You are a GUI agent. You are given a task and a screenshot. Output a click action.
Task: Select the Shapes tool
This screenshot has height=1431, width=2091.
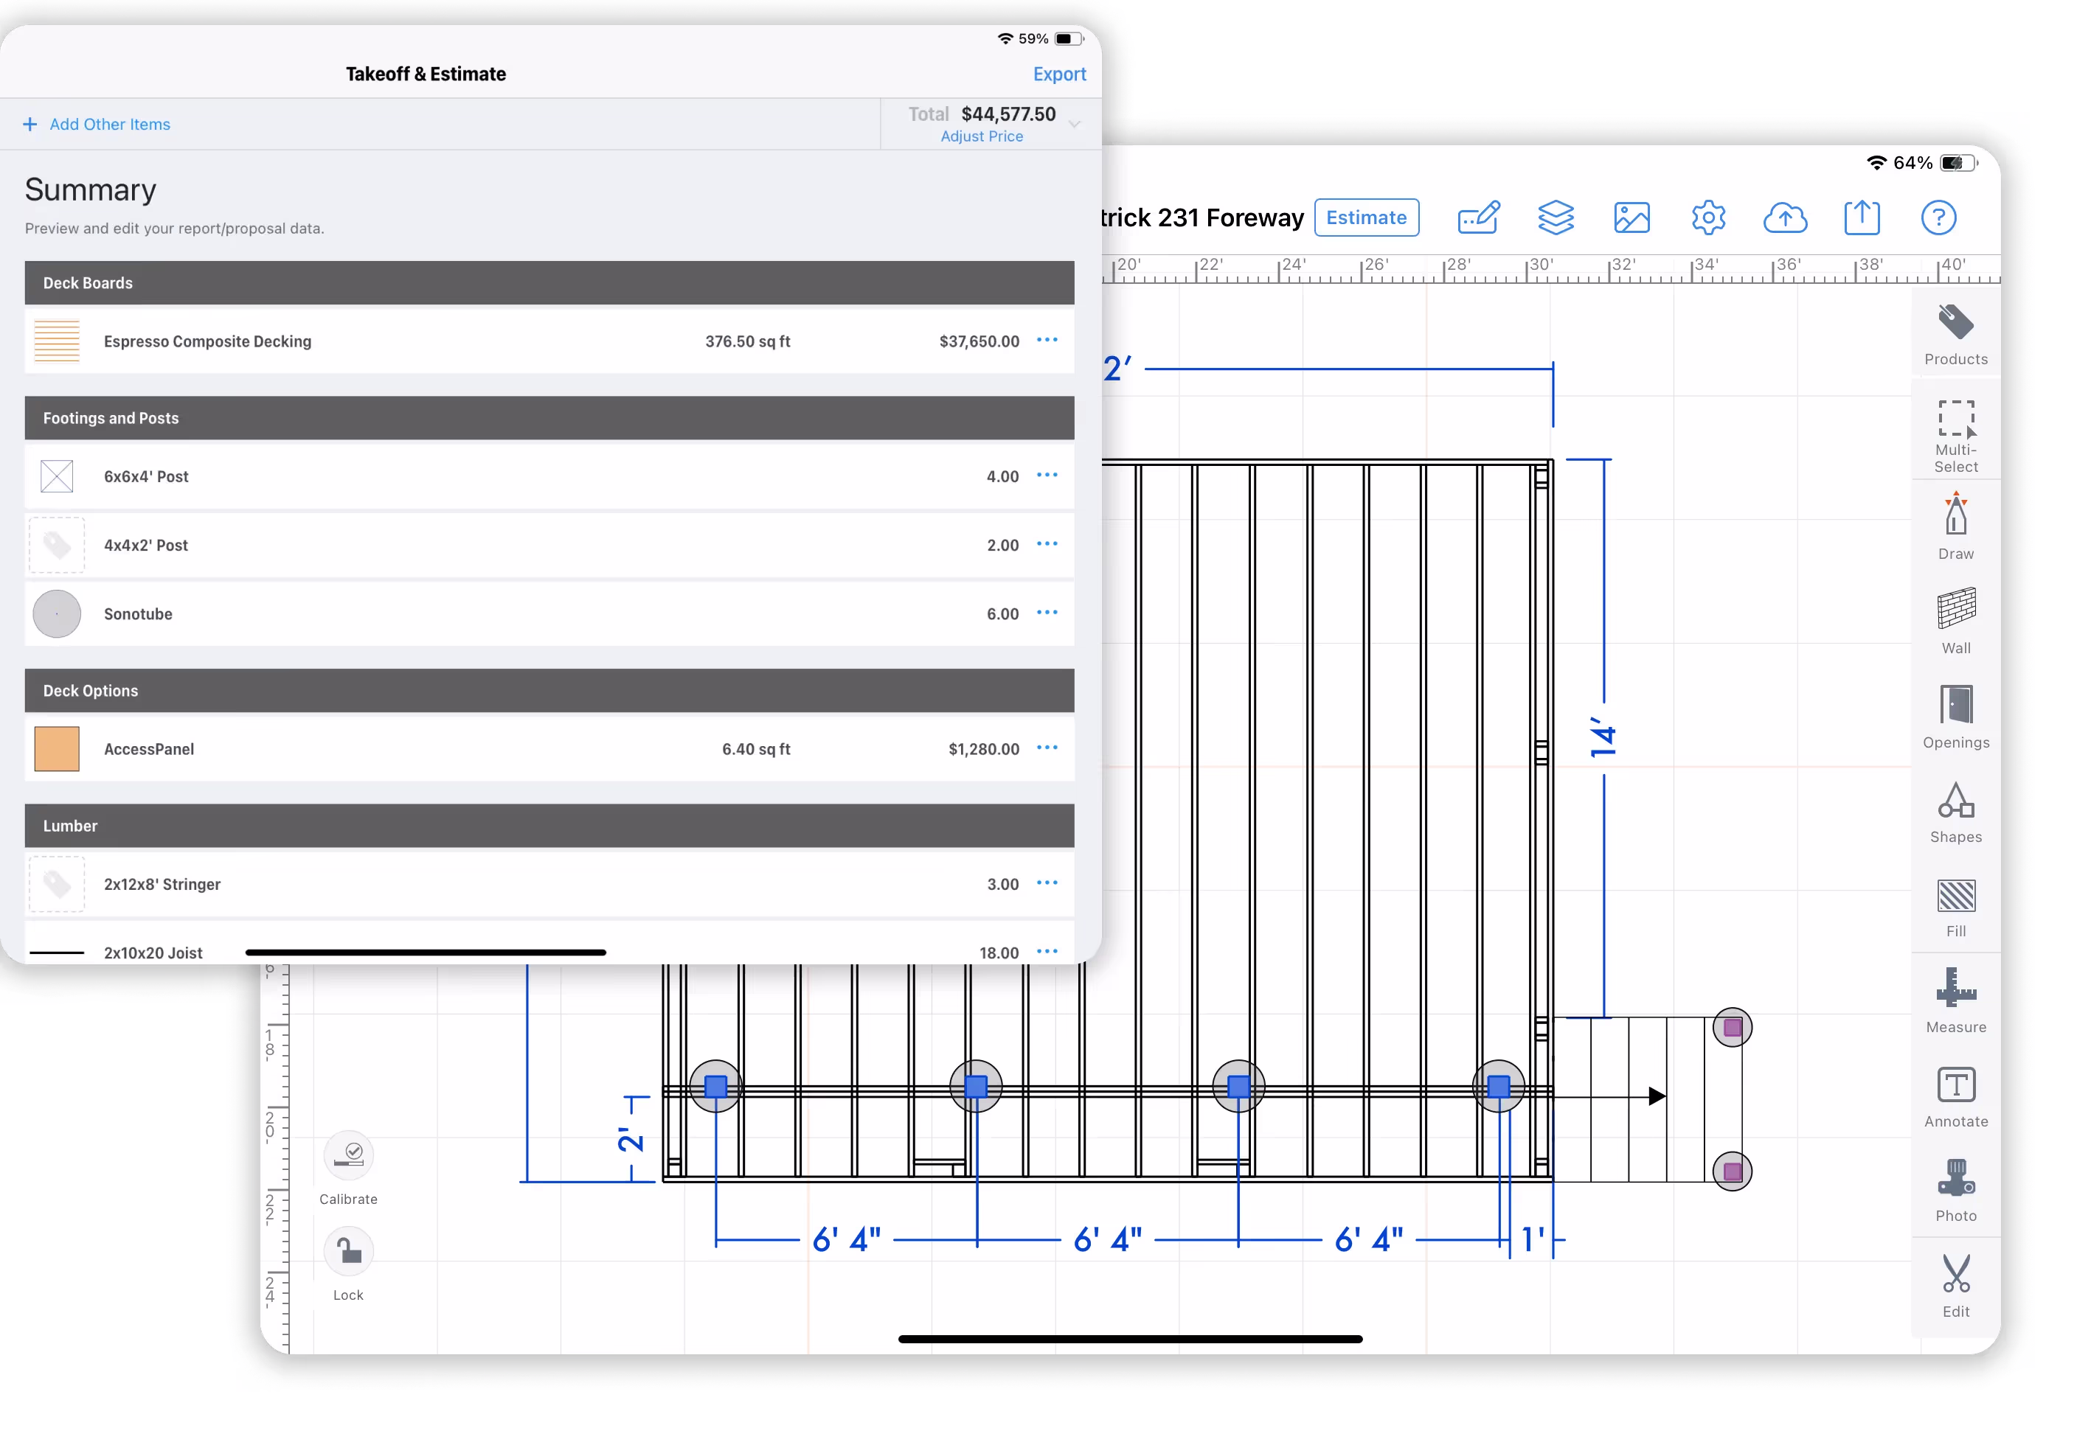click(x=1955, y=810)
